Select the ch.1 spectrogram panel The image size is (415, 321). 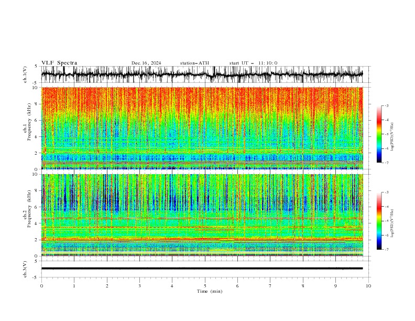click(202, 128)
